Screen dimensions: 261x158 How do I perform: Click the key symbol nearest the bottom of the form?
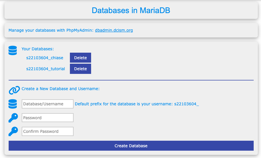tap(13, 131)
